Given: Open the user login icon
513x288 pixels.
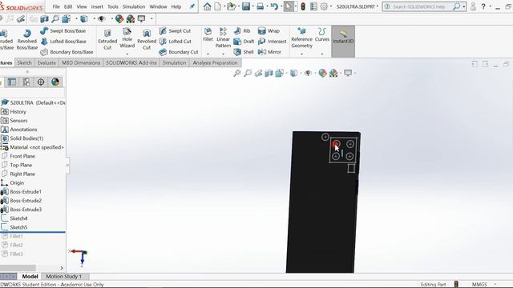Looking at the screenshot, I should pos(473,6).
